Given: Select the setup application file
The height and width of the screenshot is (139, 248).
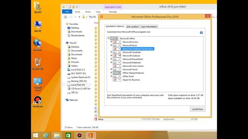Looking at the screenshot, I should pyautogui.click(x=101, y=119).
